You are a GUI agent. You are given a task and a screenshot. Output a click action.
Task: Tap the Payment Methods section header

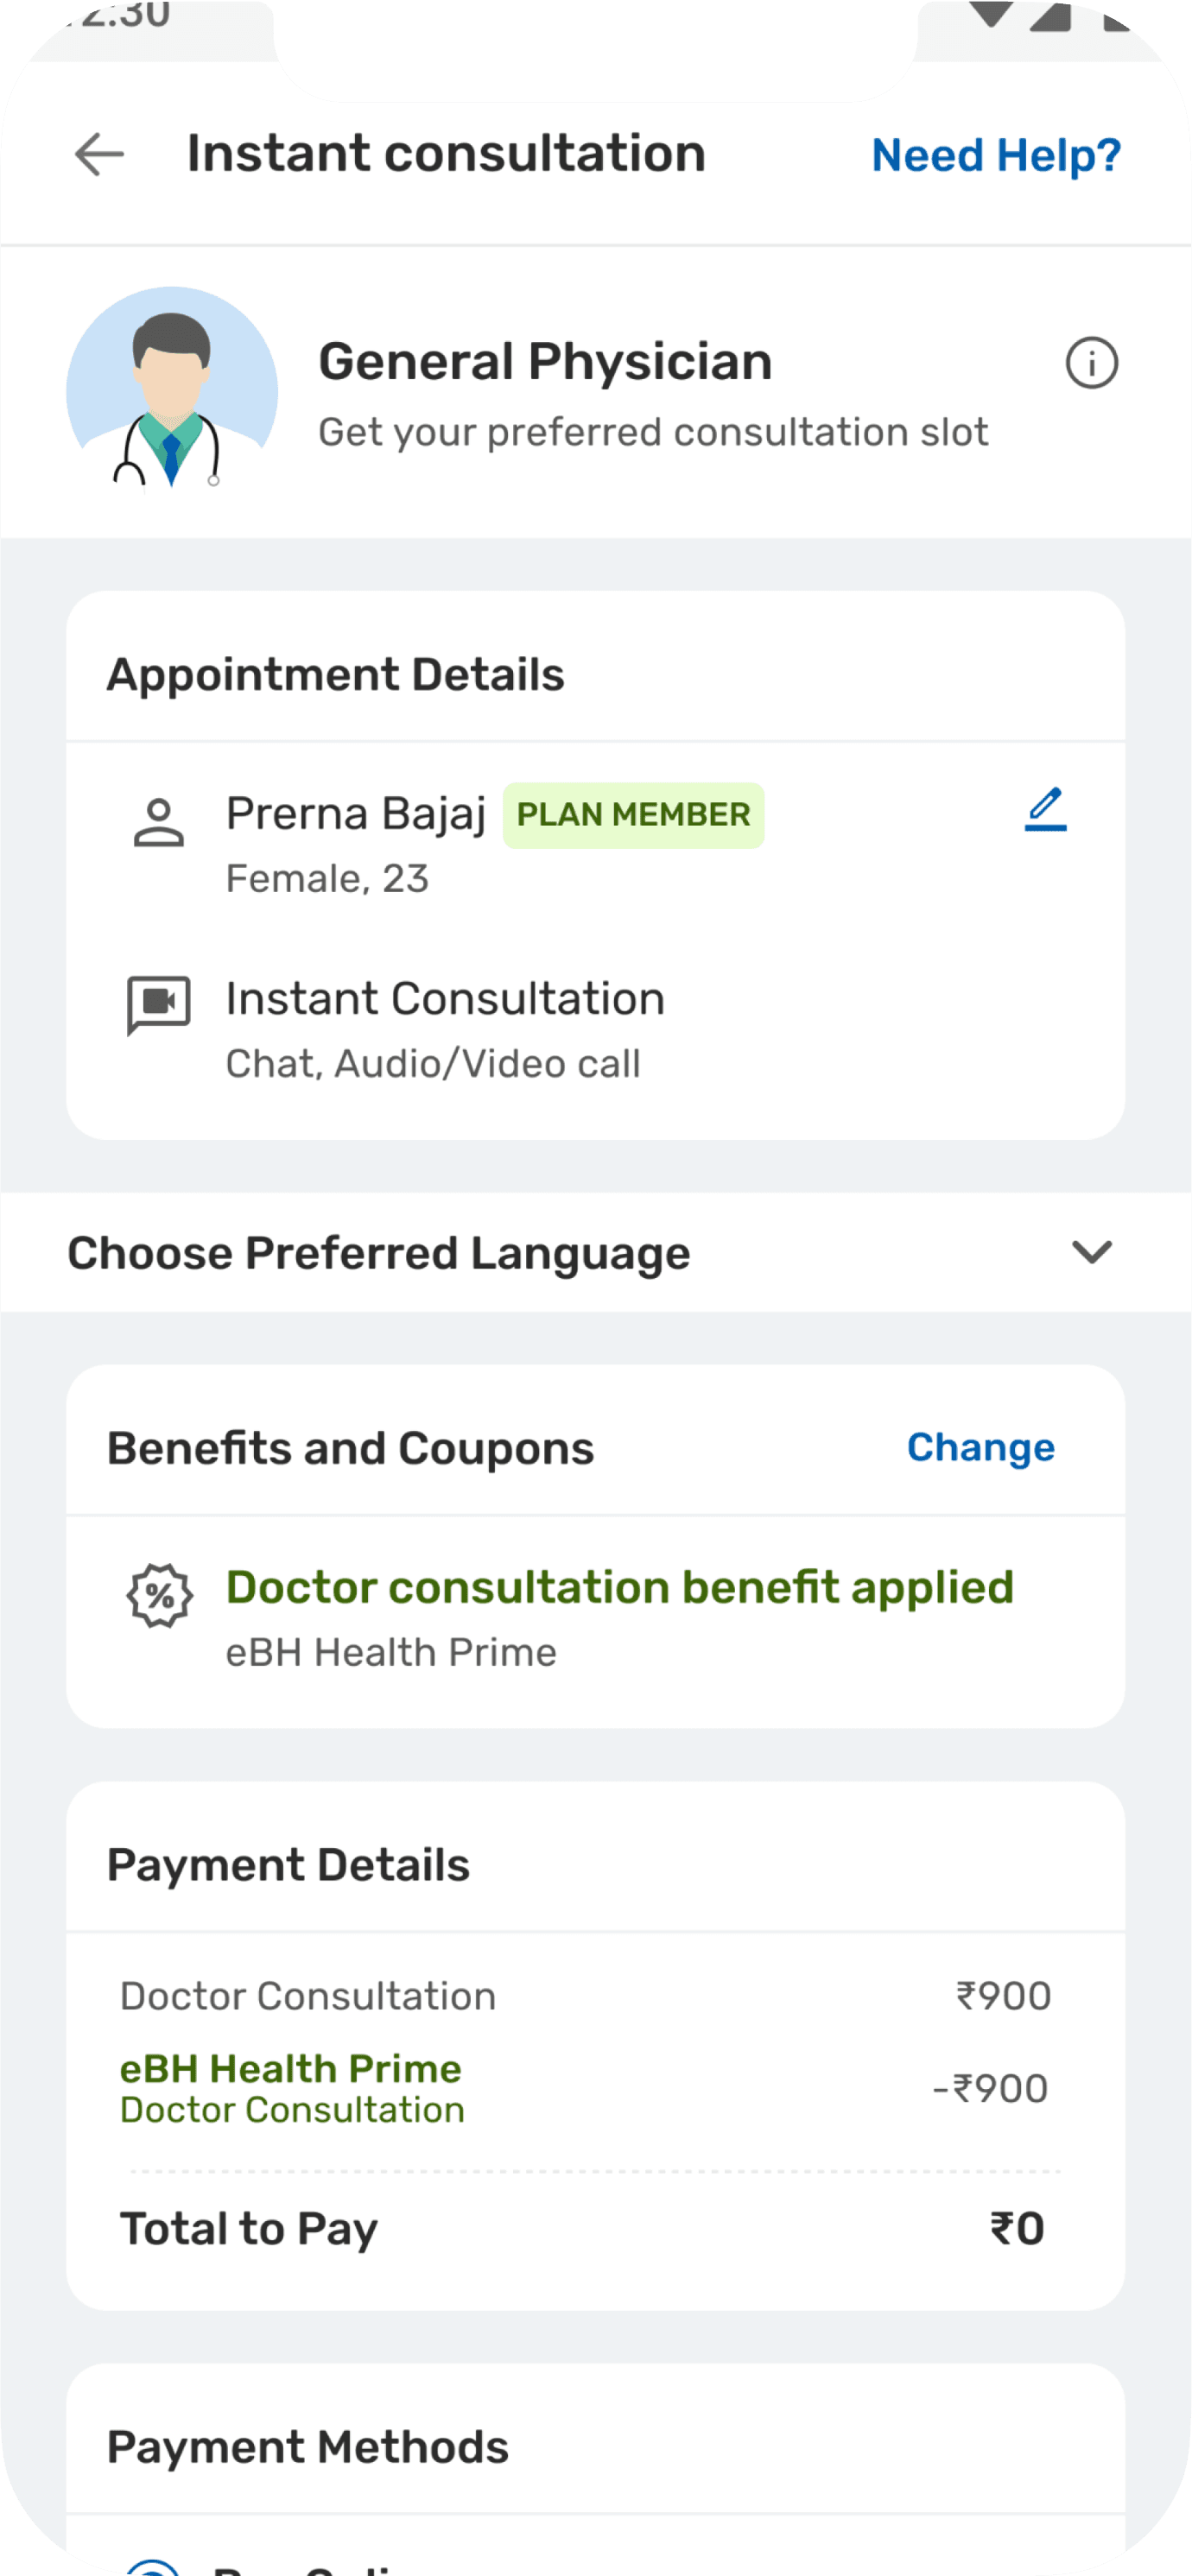308,2447
